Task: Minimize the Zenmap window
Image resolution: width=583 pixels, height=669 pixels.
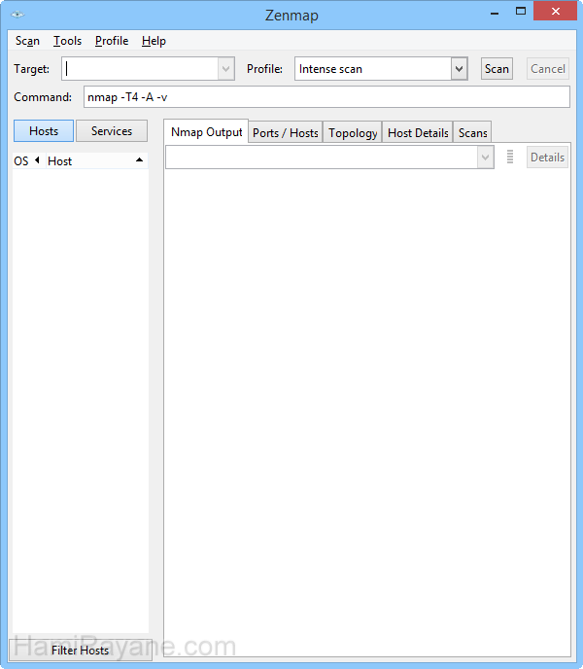Action: (x=495, y=13)
